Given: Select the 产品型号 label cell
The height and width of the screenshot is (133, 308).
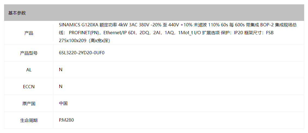Looking at the screenshot, I should (x=29, y=53).
